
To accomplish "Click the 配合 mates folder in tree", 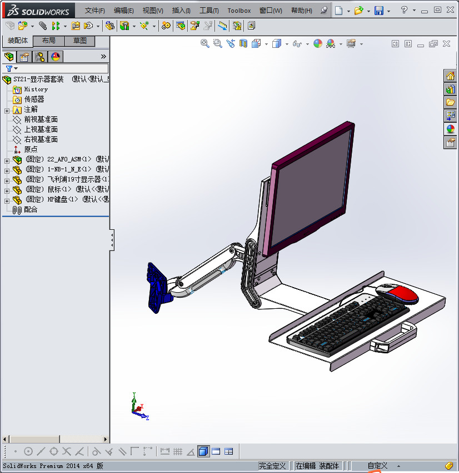I will point(31,210).
